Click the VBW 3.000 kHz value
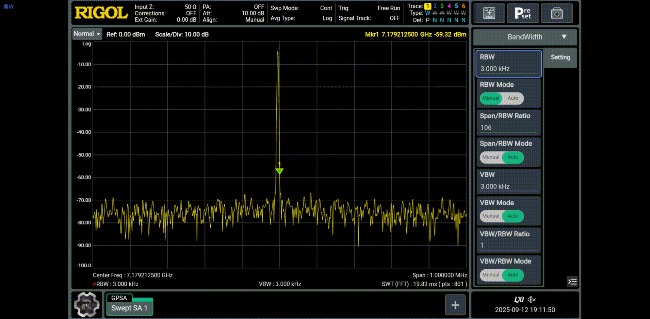The height and width of the screenshot is (319, 650). point(508,186)
